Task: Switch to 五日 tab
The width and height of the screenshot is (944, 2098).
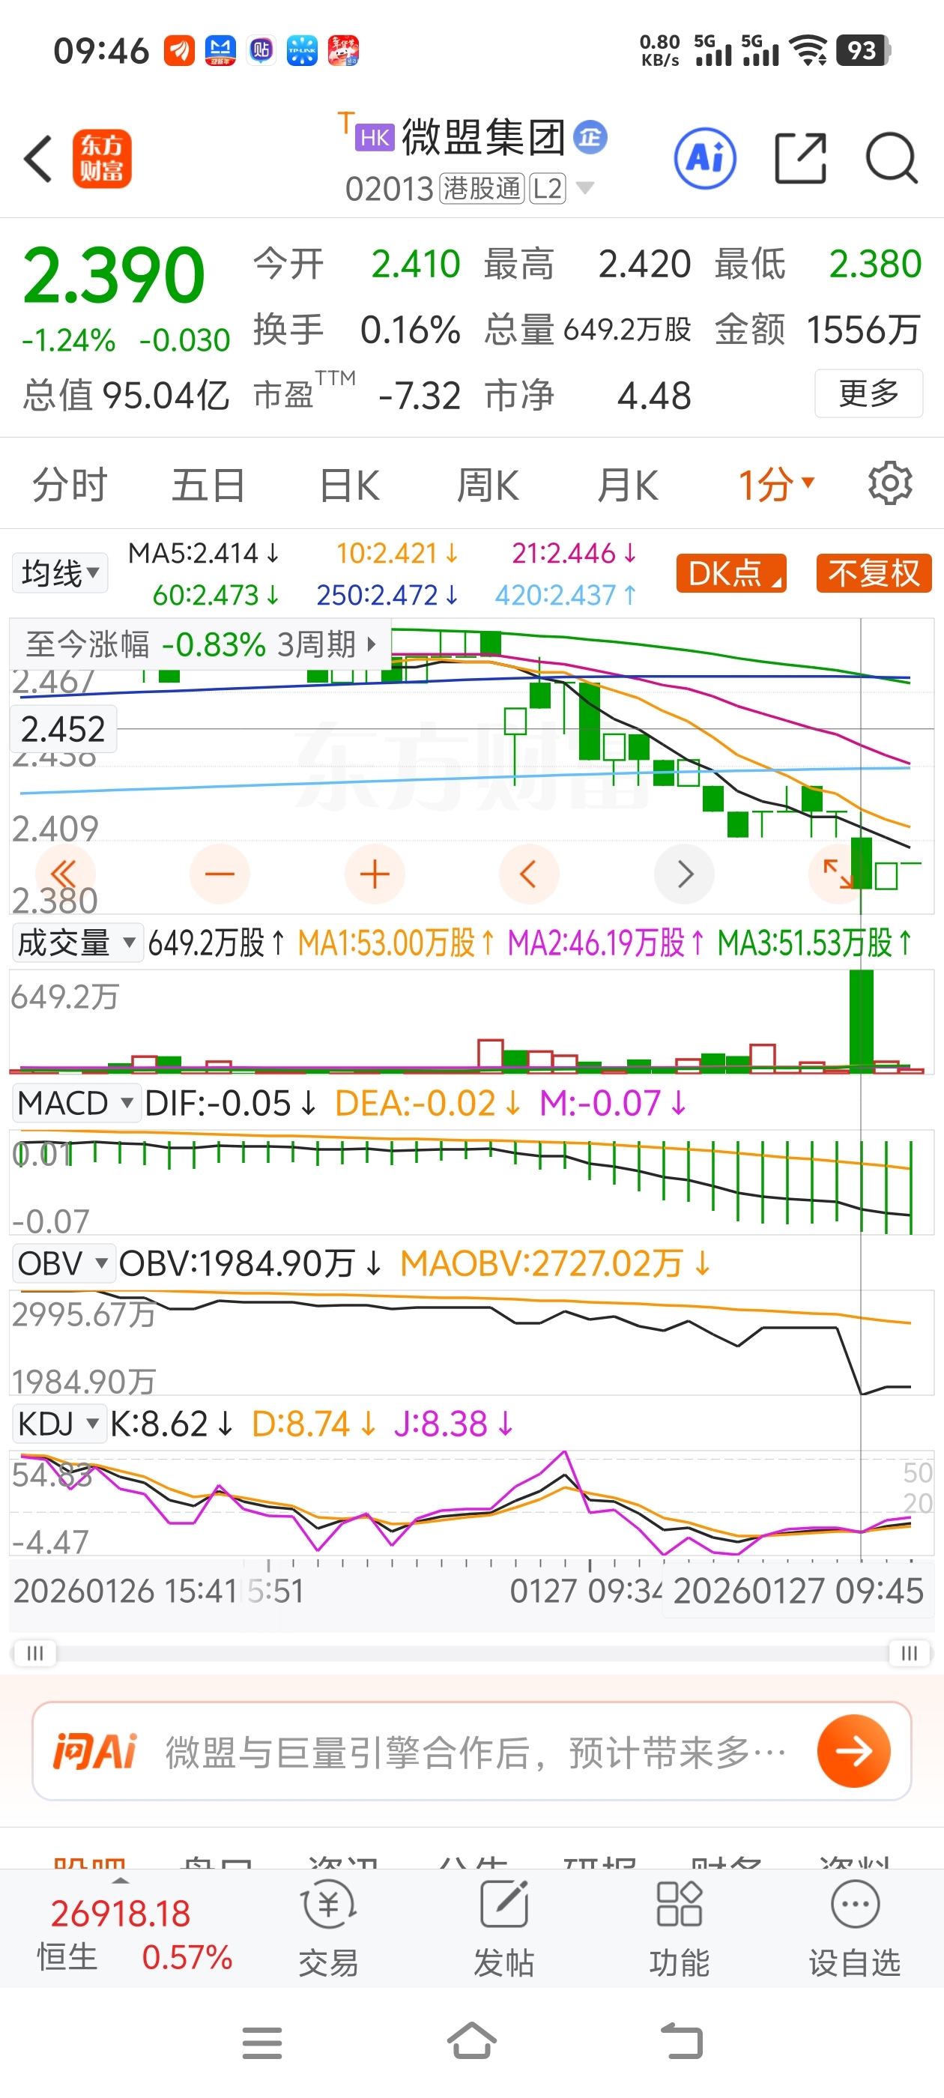Action: pyautogui.click(x=208, y=485)
